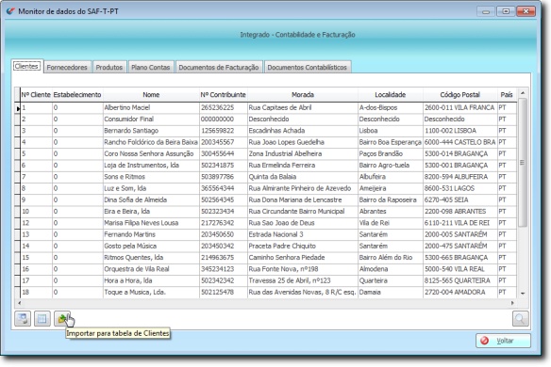Click the País column header

click(x=507, y=95)
